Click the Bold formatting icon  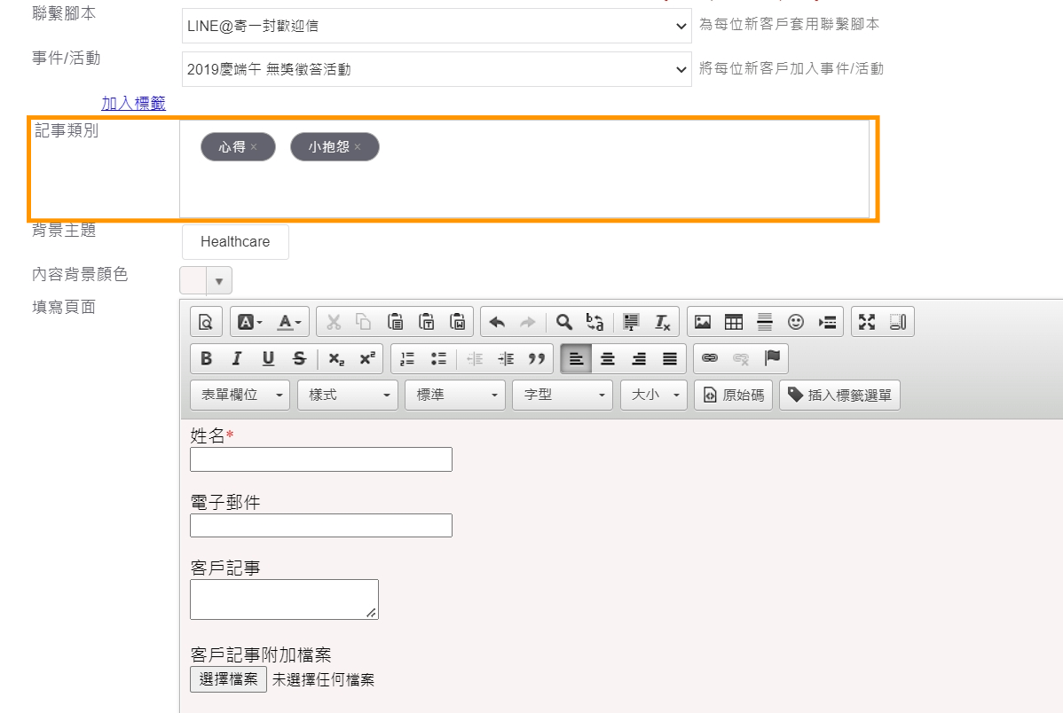[x=207, y=358]
